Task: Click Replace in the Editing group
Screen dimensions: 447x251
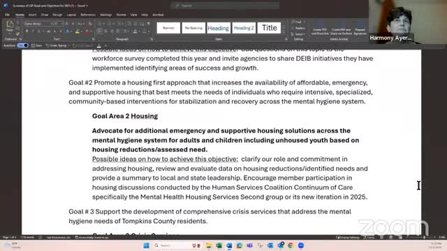Action: tap(298, 28)
